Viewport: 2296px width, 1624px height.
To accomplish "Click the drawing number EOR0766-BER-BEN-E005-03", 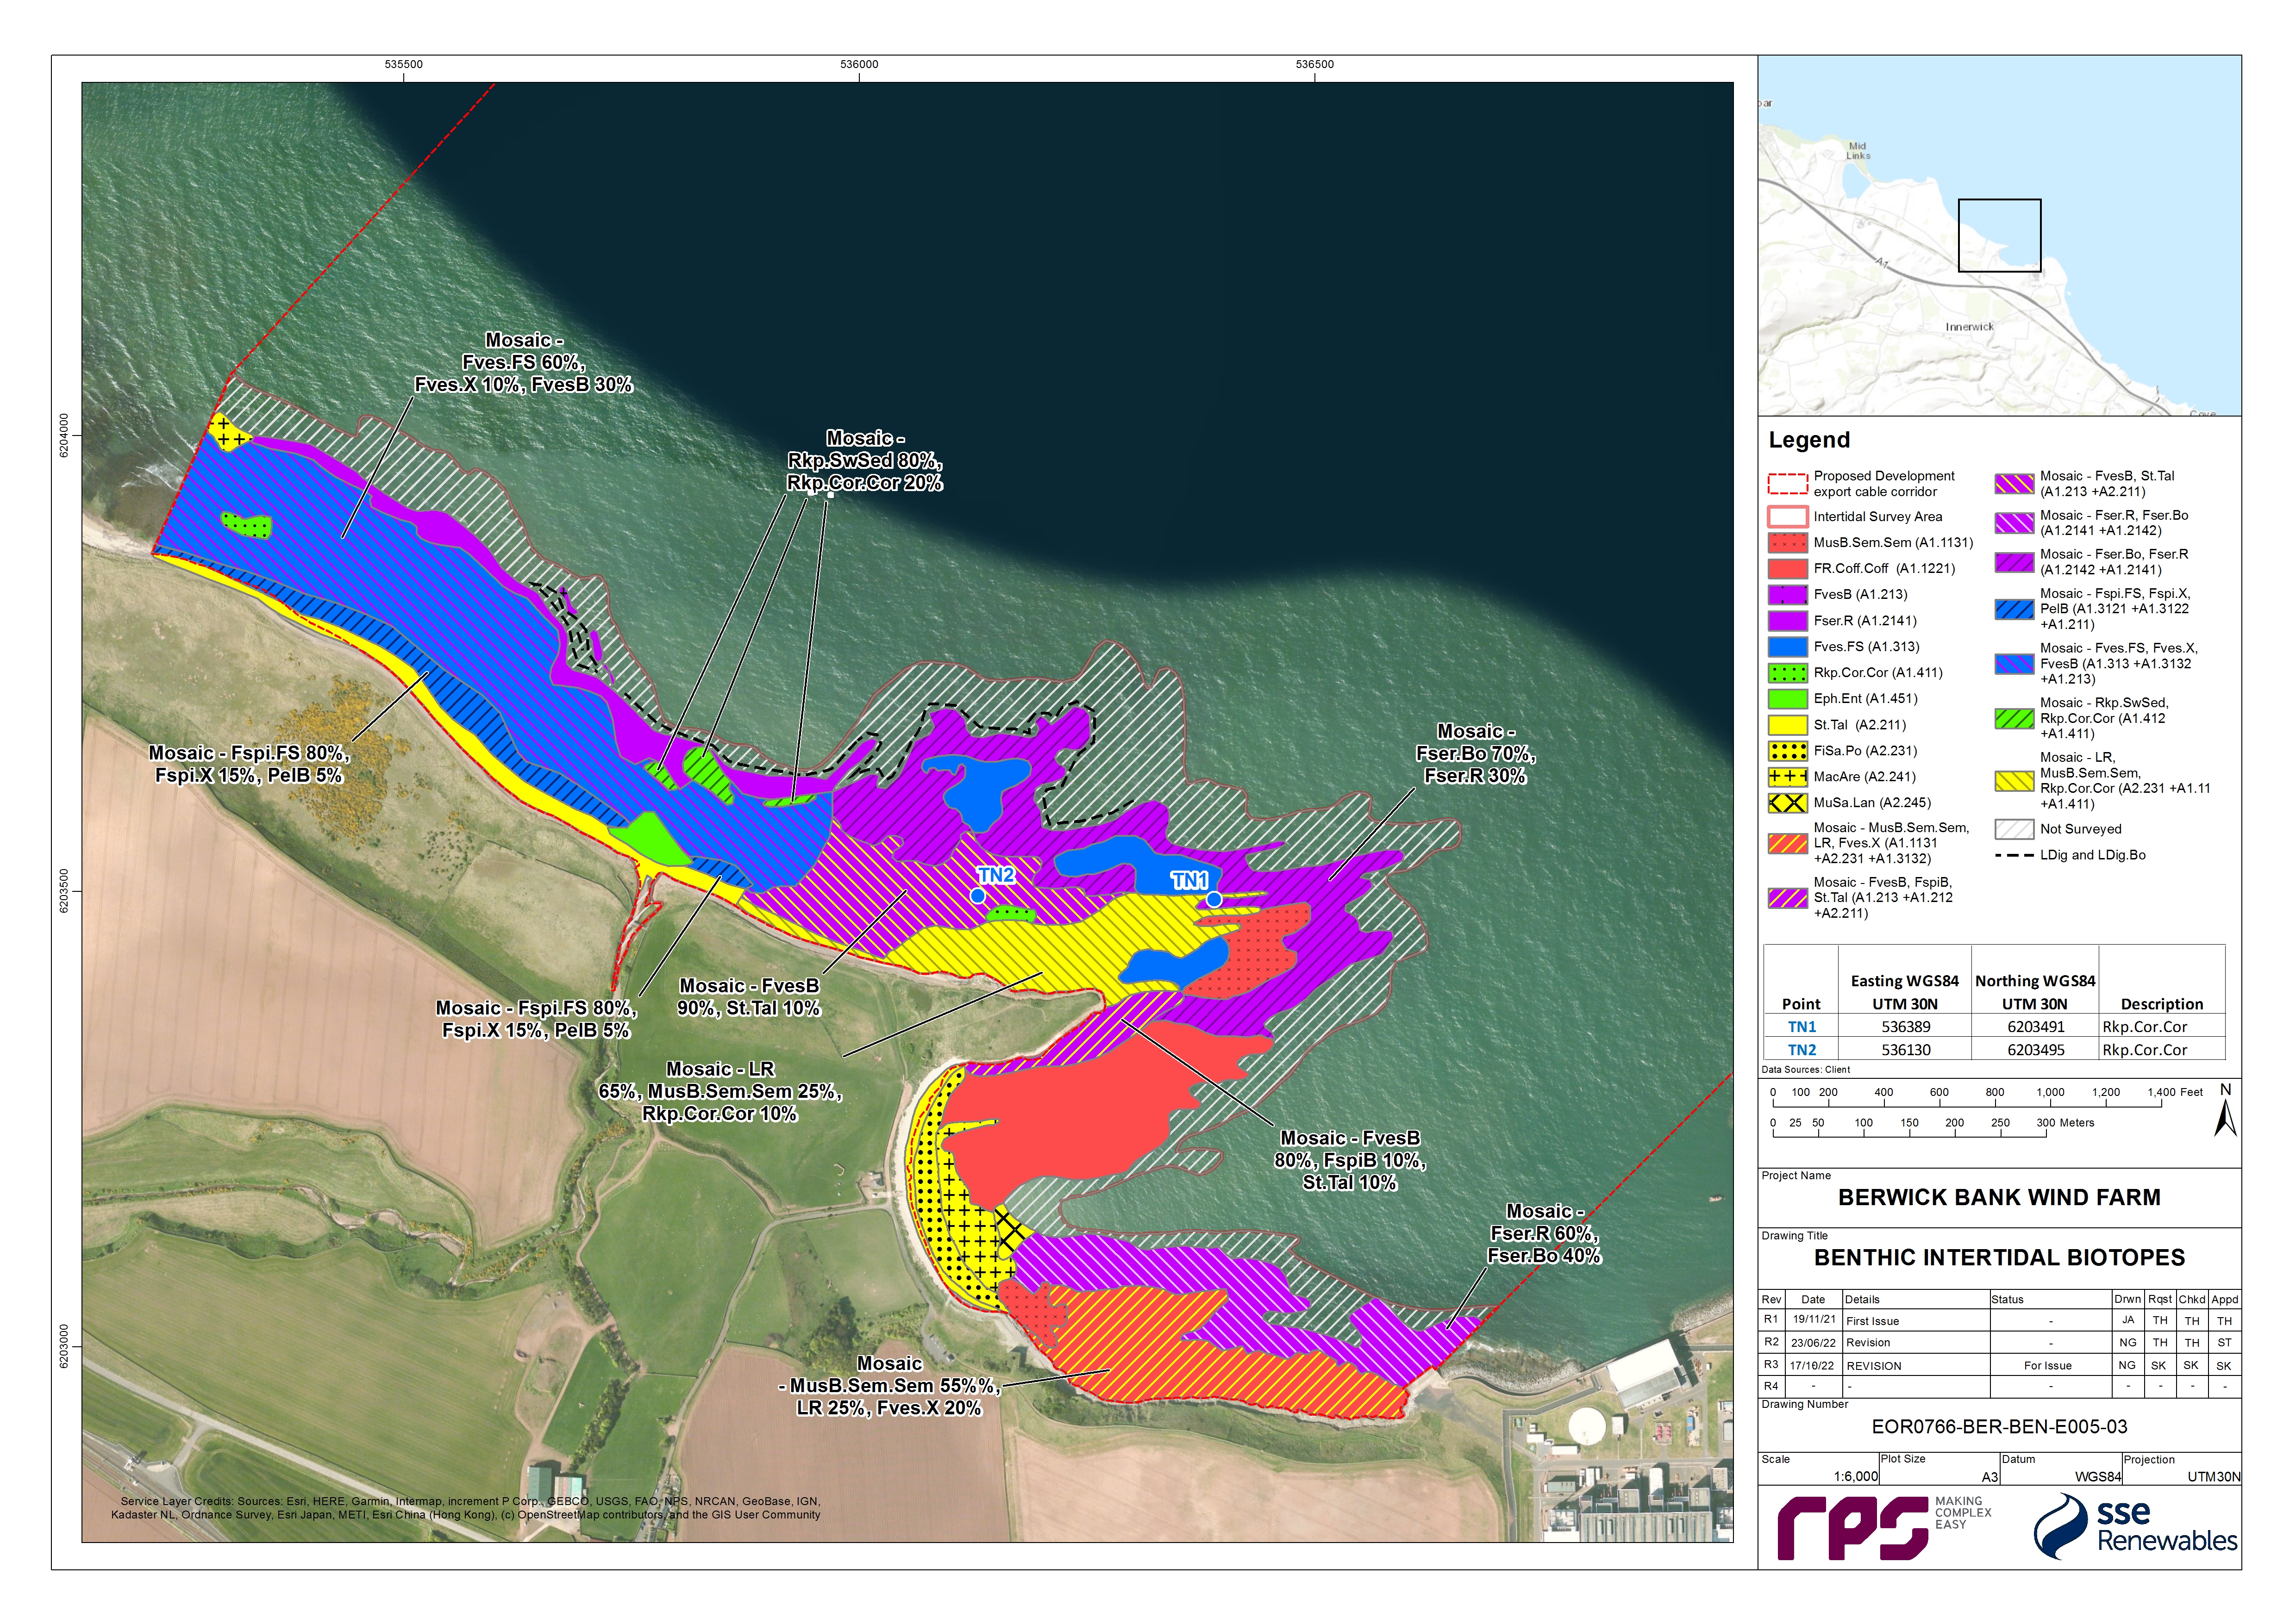I will pos(1999,1427).
